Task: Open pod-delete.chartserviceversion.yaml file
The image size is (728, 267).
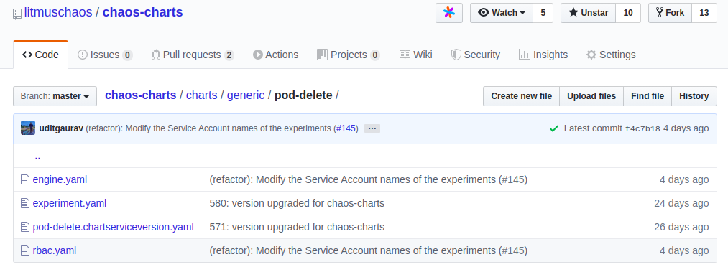Action: coord(114,227)
